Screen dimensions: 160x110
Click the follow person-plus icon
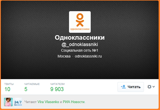[x=123, y=87]
